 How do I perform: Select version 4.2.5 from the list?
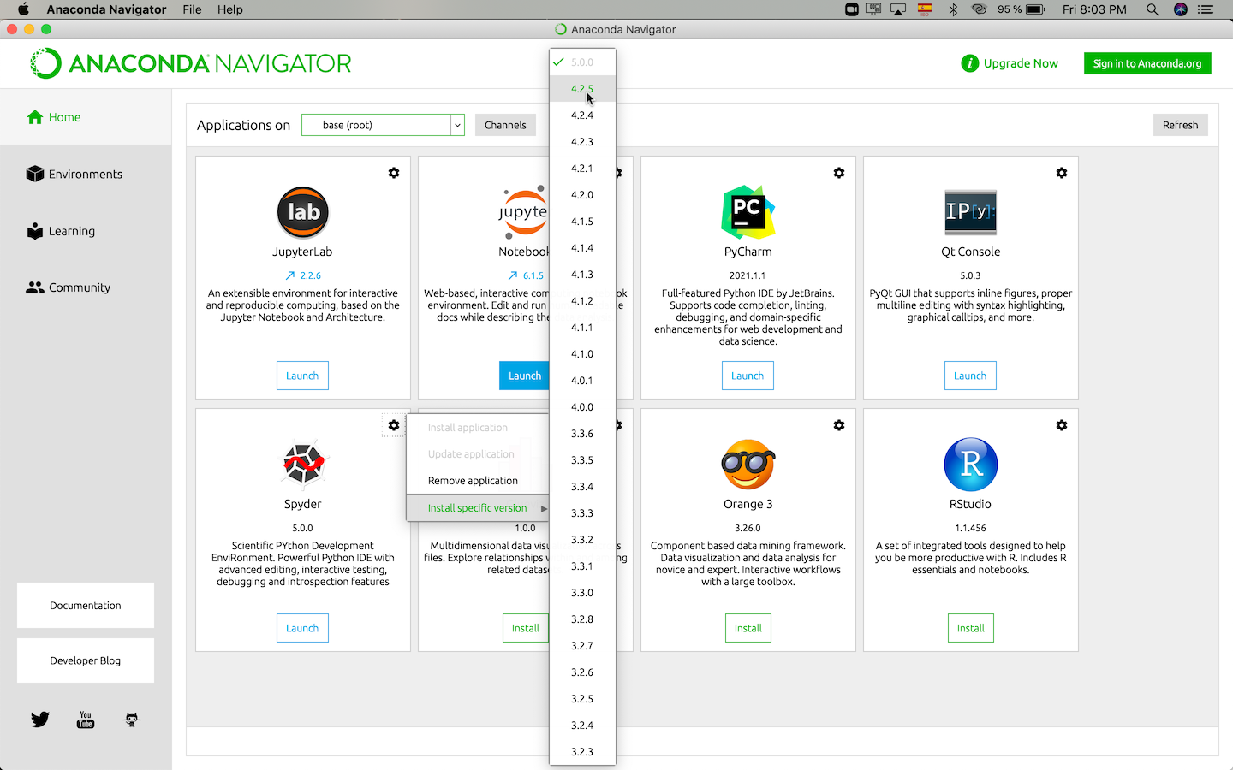click(x=582, y=88)
